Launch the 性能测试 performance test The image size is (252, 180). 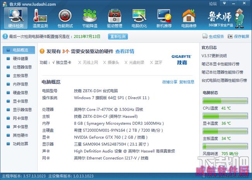pyautogui.click(x=65, y=18)
